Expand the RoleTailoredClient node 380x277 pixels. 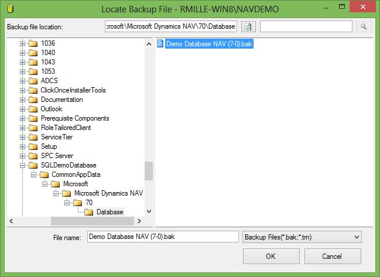coord(22,128)
